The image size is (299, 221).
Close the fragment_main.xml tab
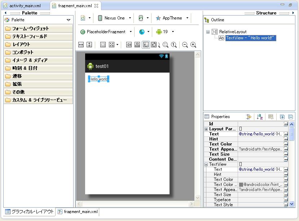point(96,6)
